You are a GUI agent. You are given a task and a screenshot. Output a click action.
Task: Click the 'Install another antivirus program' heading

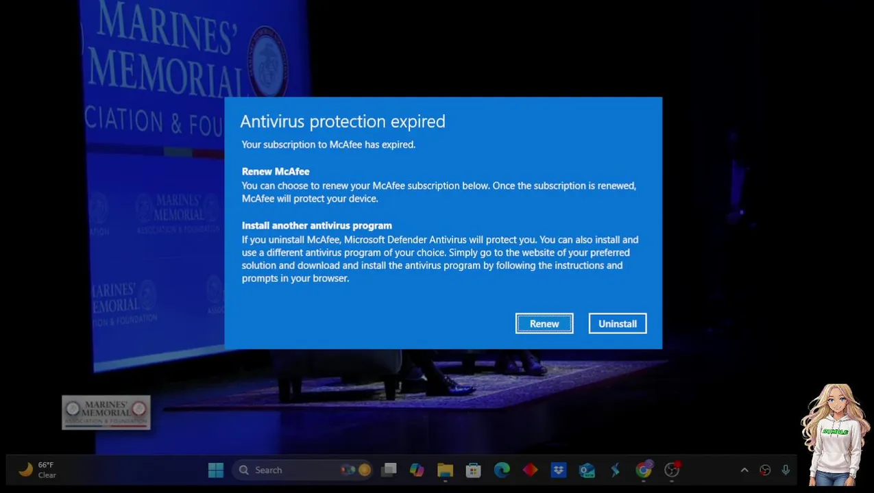[x=317, y=225]
